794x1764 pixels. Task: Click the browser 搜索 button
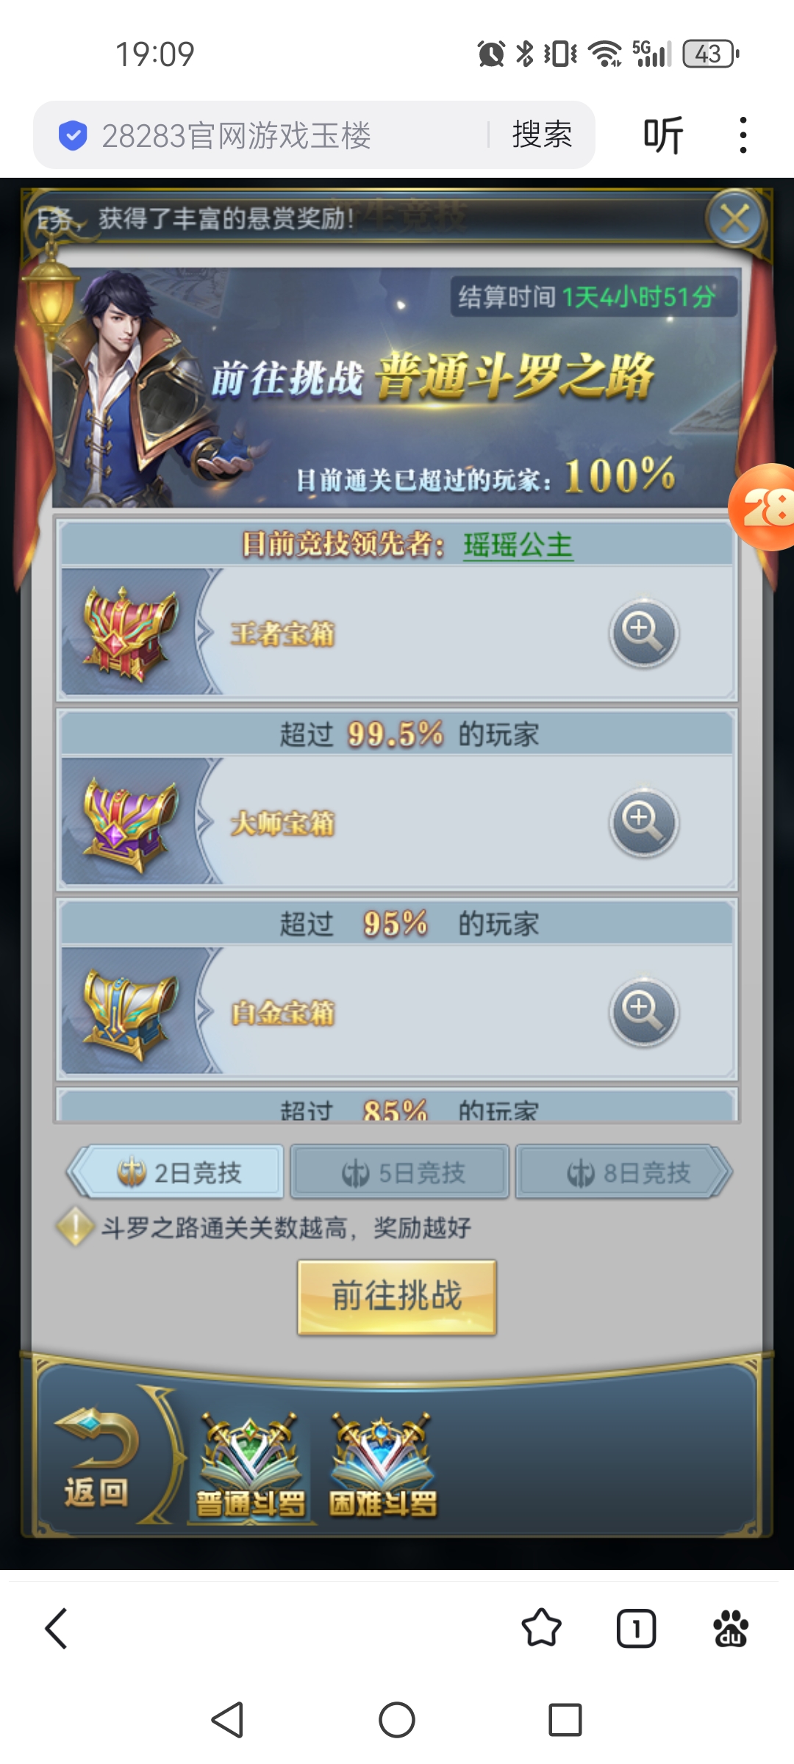pyautogui.click(x=542, y=135)
